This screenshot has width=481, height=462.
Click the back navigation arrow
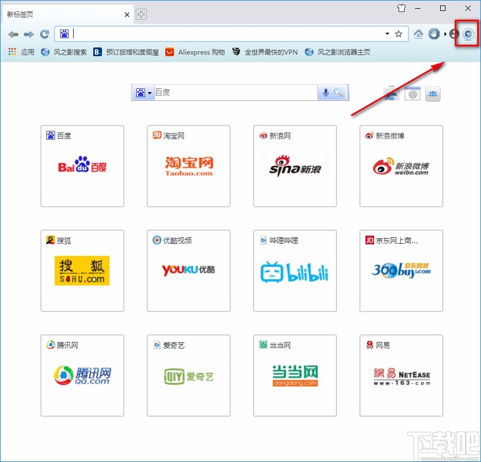[13, 34]
